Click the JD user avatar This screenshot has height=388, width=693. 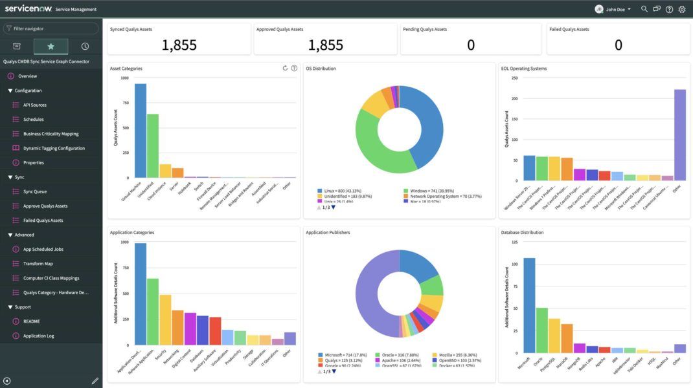pyautogui.click(x=599, y=9)
